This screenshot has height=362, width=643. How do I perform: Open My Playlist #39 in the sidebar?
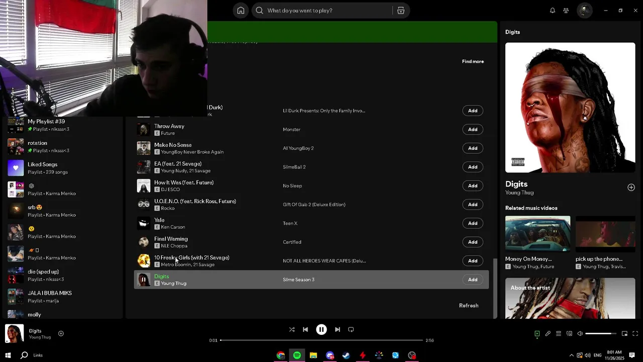pos(62,125)
